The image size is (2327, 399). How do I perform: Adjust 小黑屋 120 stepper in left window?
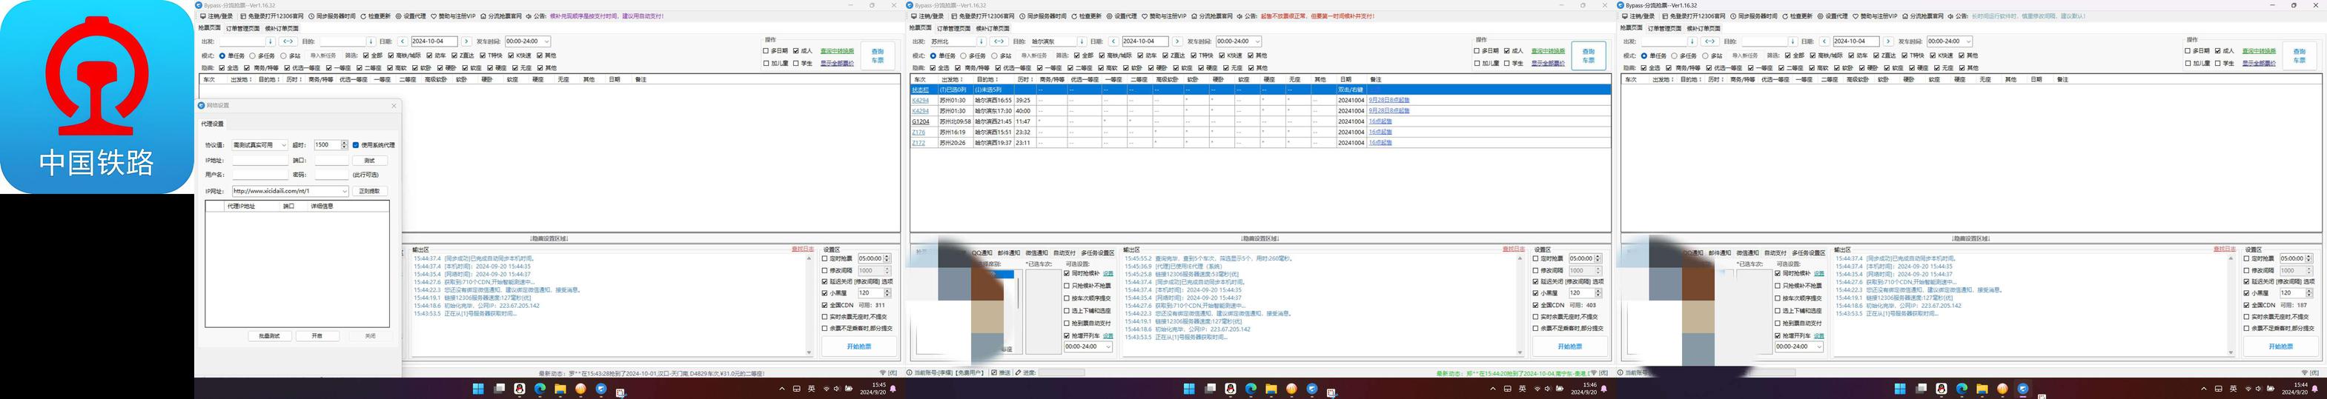click(x=886, y=292)
